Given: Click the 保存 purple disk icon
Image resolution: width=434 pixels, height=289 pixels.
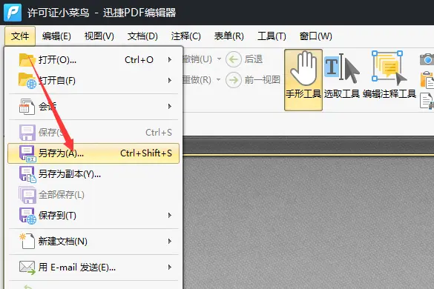Looking at the screenshot, I should 27,133.
